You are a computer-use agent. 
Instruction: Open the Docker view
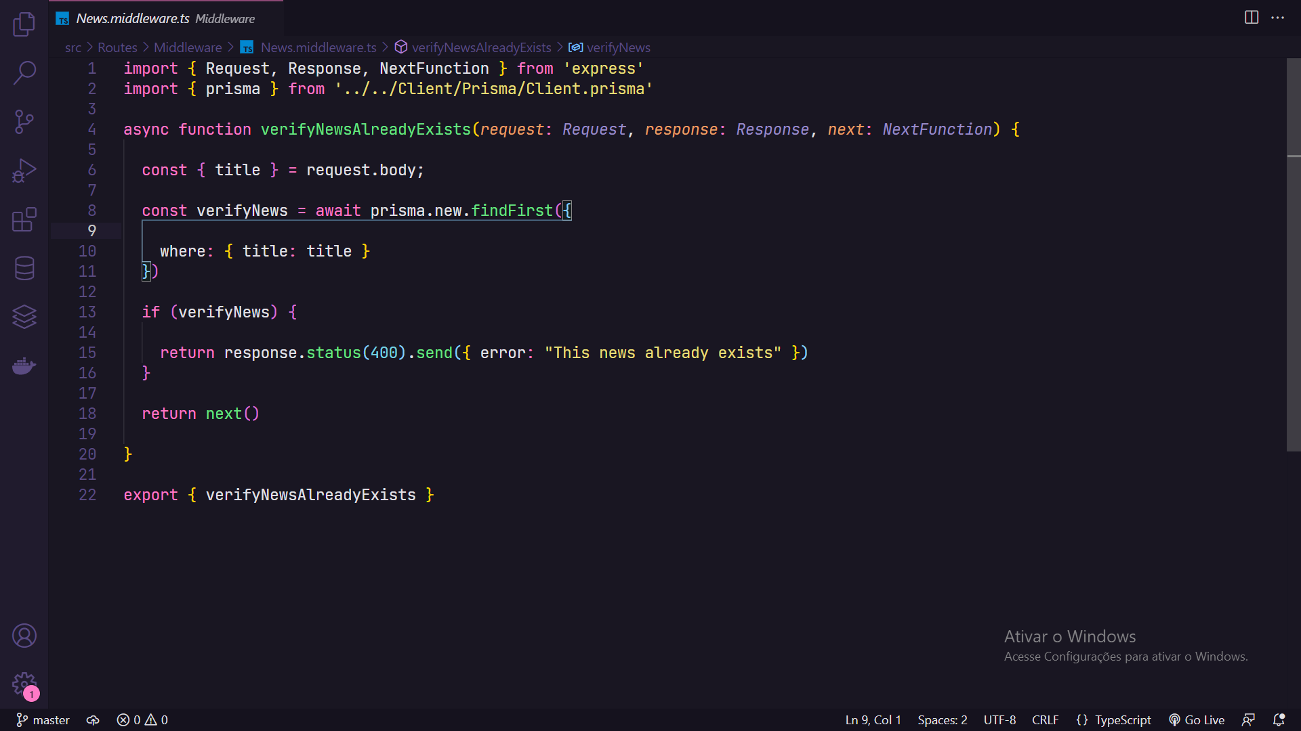(24, 365)
